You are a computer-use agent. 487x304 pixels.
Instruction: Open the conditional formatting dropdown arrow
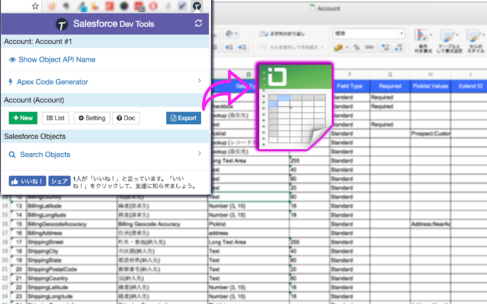point(431,35)
